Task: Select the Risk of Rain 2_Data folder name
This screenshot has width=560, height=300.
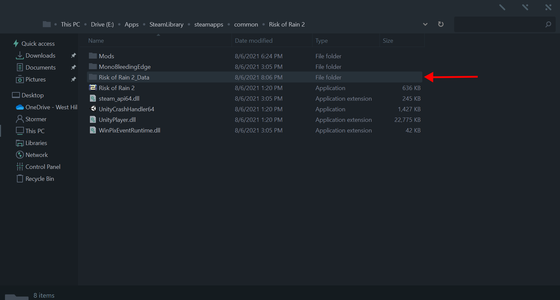Action: tap(124, 77)
